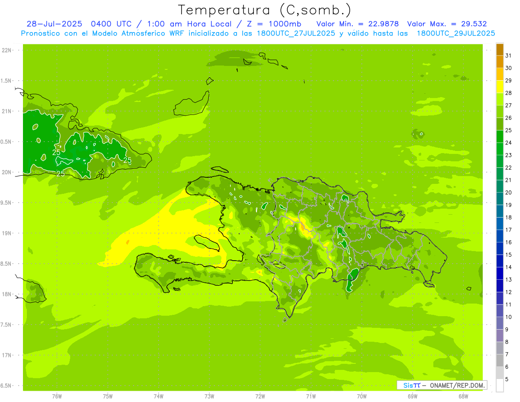Pick the blue legend swatch between 17 and 18
520x402 pixels.
[x=500, y=223]
